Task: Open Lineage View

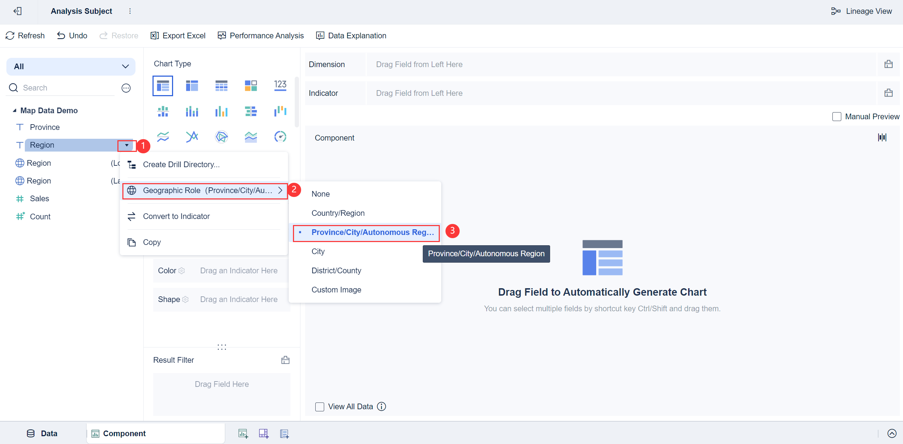Action: tap(861, 11)
